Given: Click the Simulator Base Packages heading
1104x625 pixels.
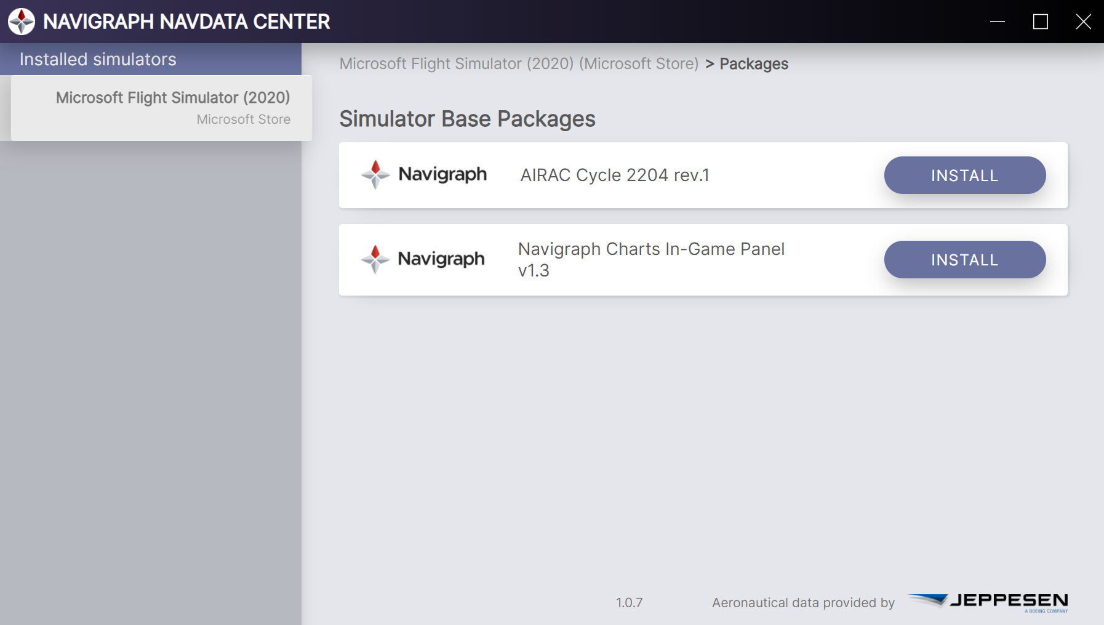Looking at the screenshot, I should coord(467,119).
